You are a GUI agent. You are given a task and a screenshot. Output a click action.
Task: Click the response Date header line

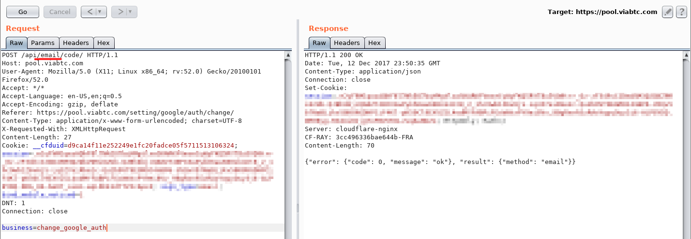(x=373, y=63)
